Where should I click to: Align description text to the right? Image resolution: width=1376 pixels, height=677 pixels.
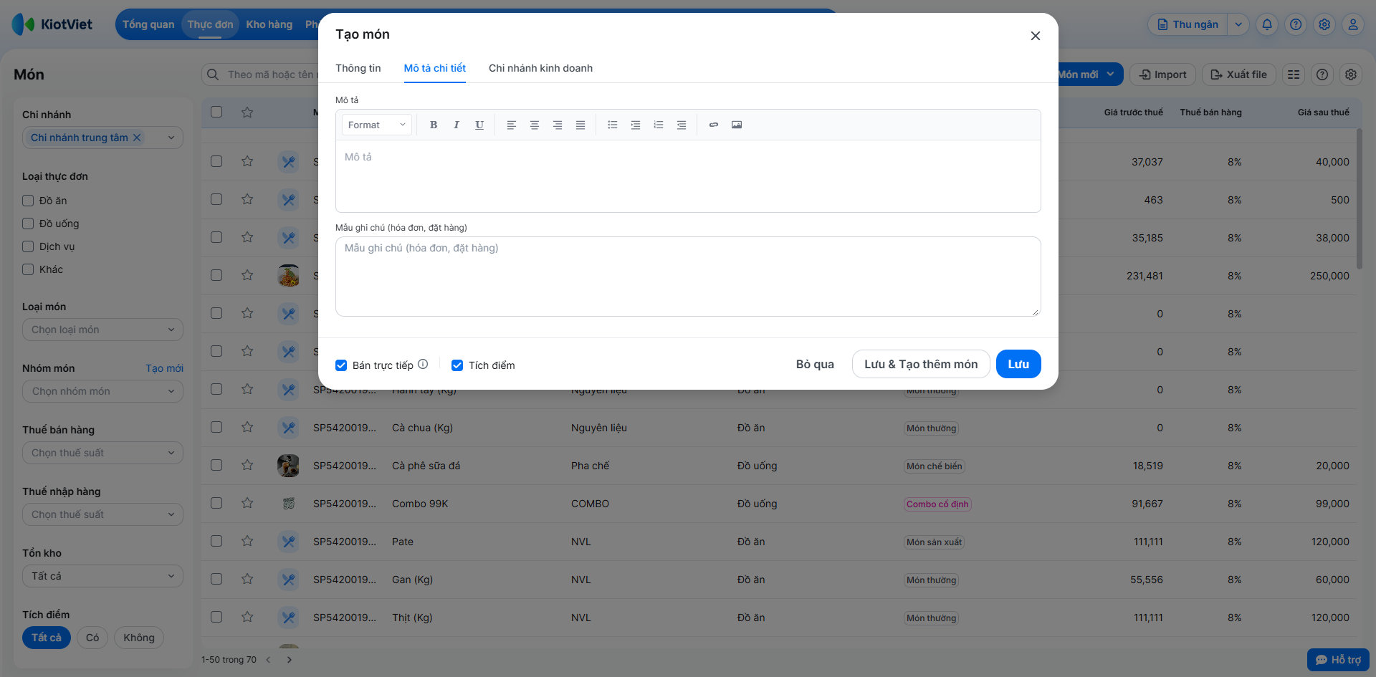(558, 125)
